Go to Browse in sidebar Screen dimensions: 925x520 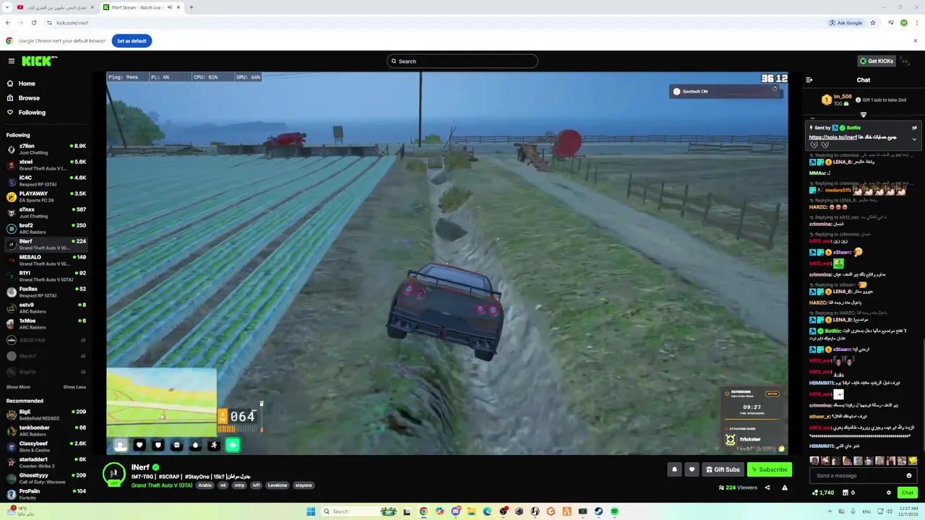pyautogui.click(x=23, y=98)
